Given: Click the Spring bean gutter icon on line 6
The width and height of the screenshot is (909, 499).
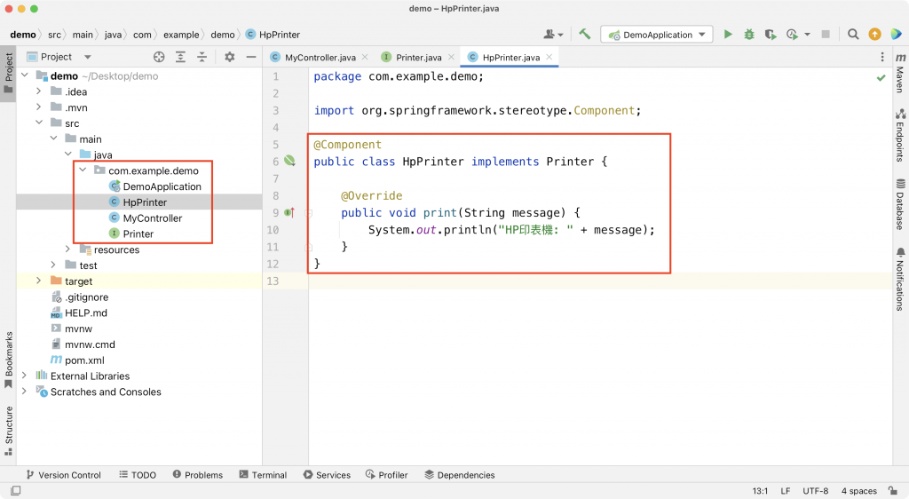Looking at the screenshot, I should coord(290,161).
